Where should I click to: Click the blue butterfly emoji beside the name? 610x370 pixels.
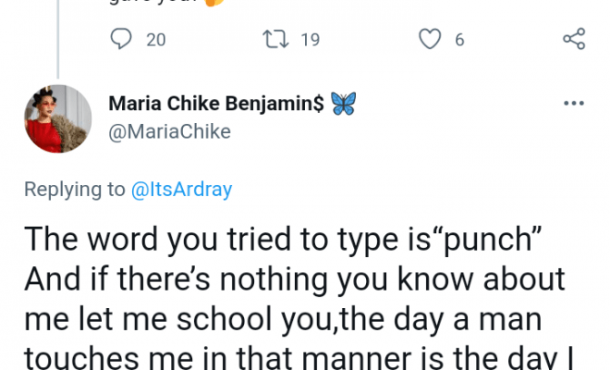click(x=343, y=105)
